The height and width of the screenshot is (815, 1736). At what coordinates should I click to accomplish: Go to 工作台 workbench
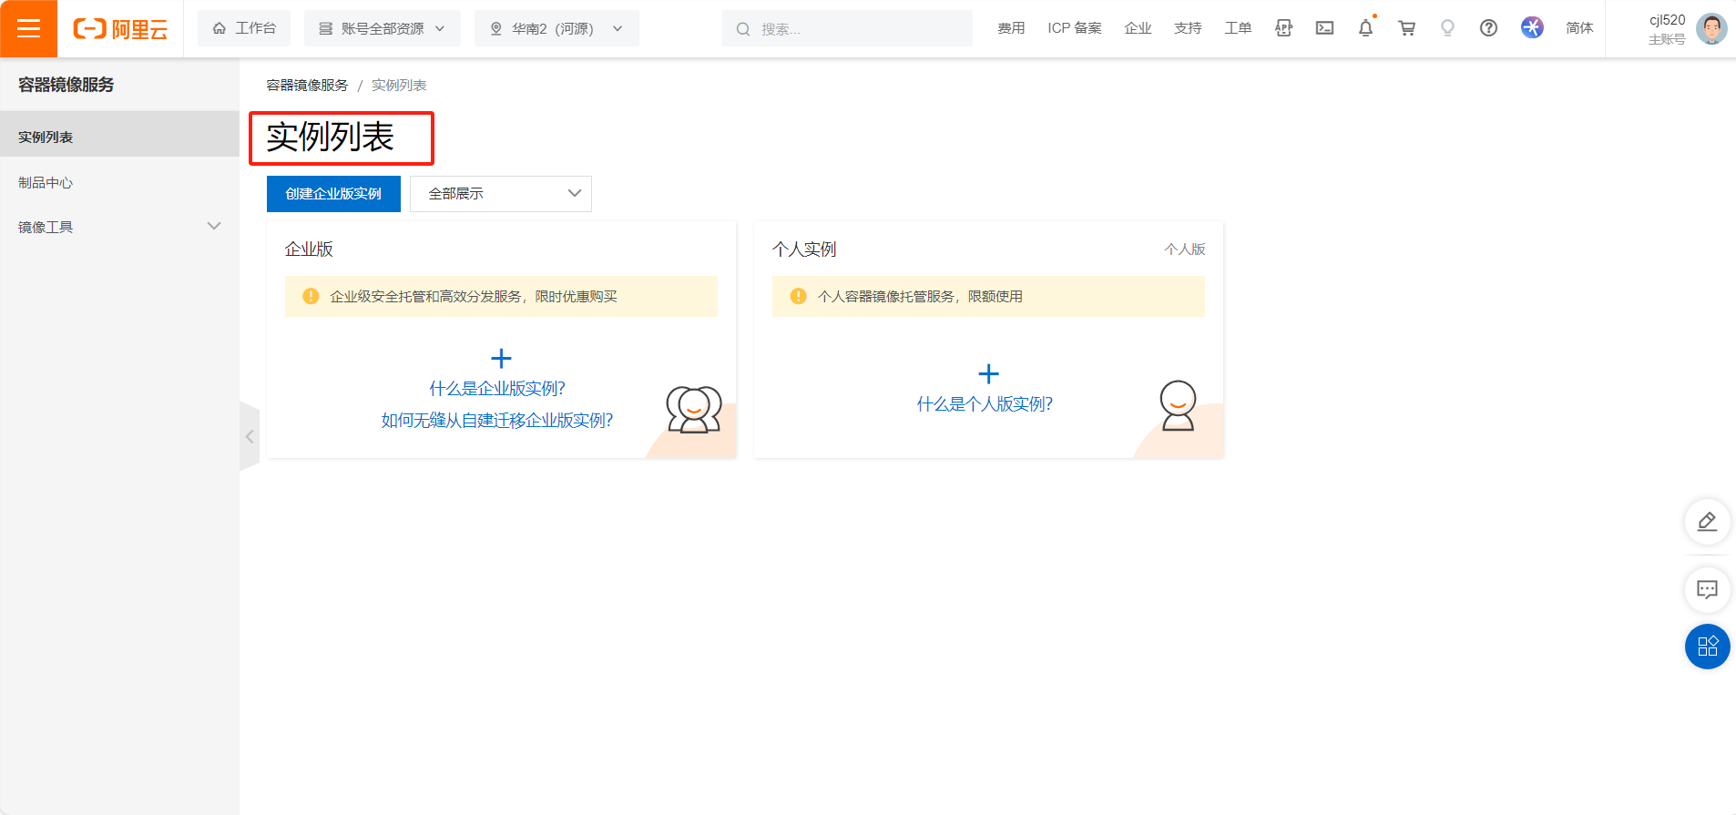244,28
